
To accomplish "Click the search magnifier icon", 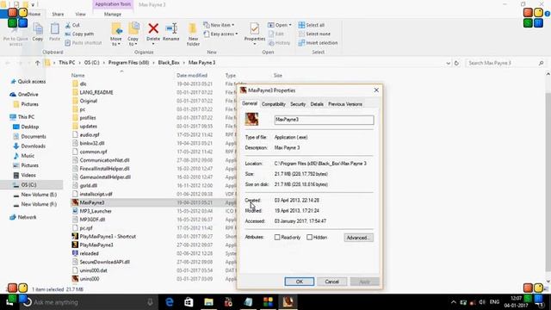I will pyautogui.click(x=542, y=63).
